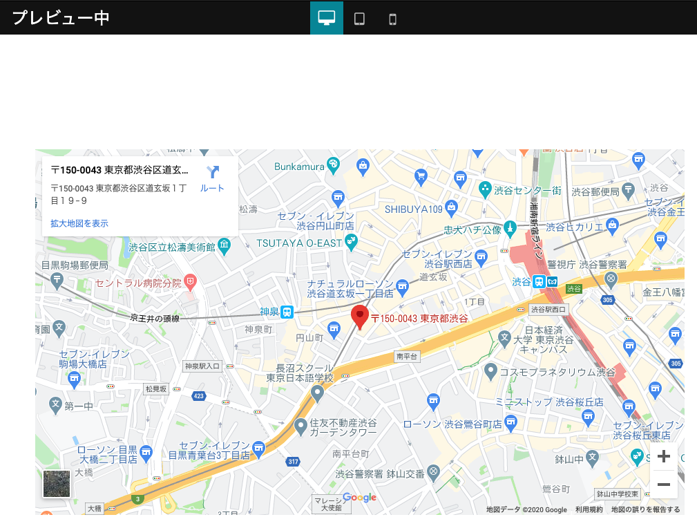Click the Bunkamura map marker icon
This screenshot has width=697, height=526.
pos(333,165)
